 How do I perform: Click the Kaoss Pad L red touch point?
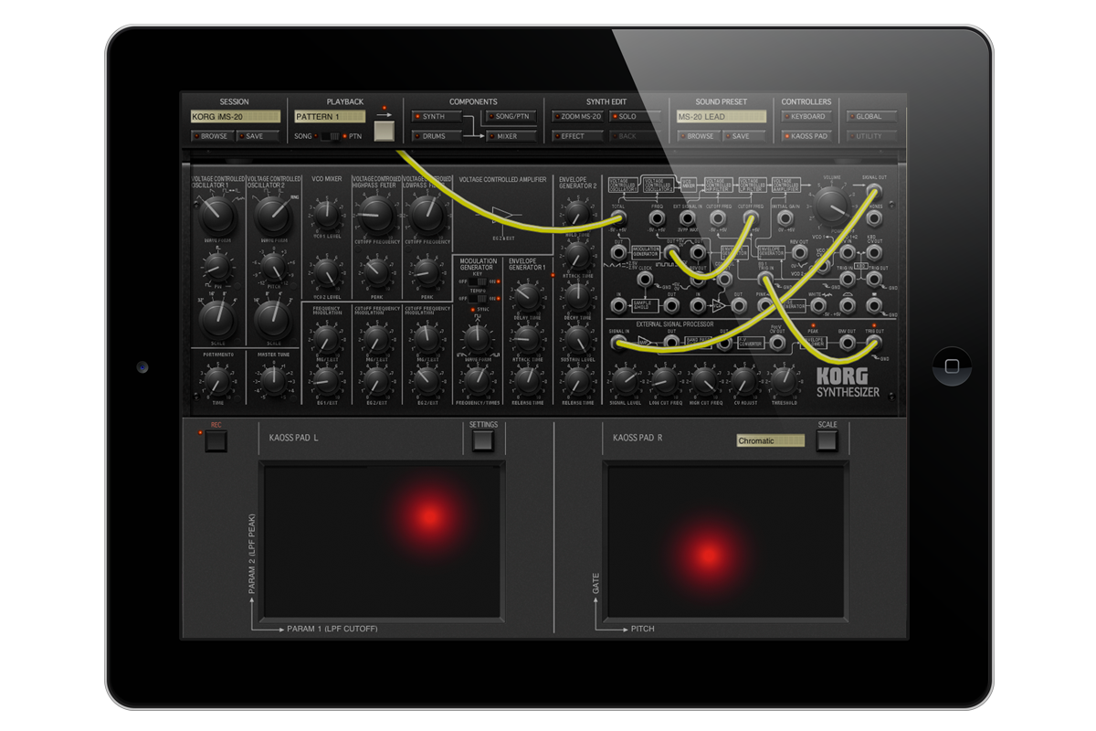(428, 516)
